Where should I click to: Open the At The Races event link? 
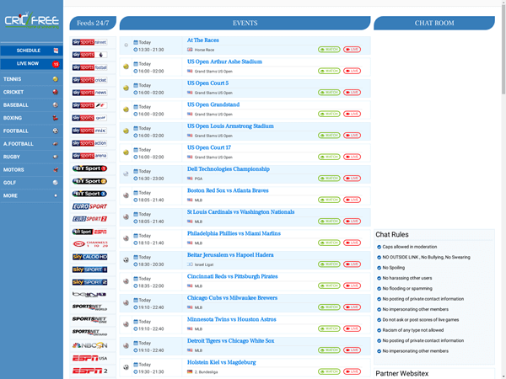(203, 40)
